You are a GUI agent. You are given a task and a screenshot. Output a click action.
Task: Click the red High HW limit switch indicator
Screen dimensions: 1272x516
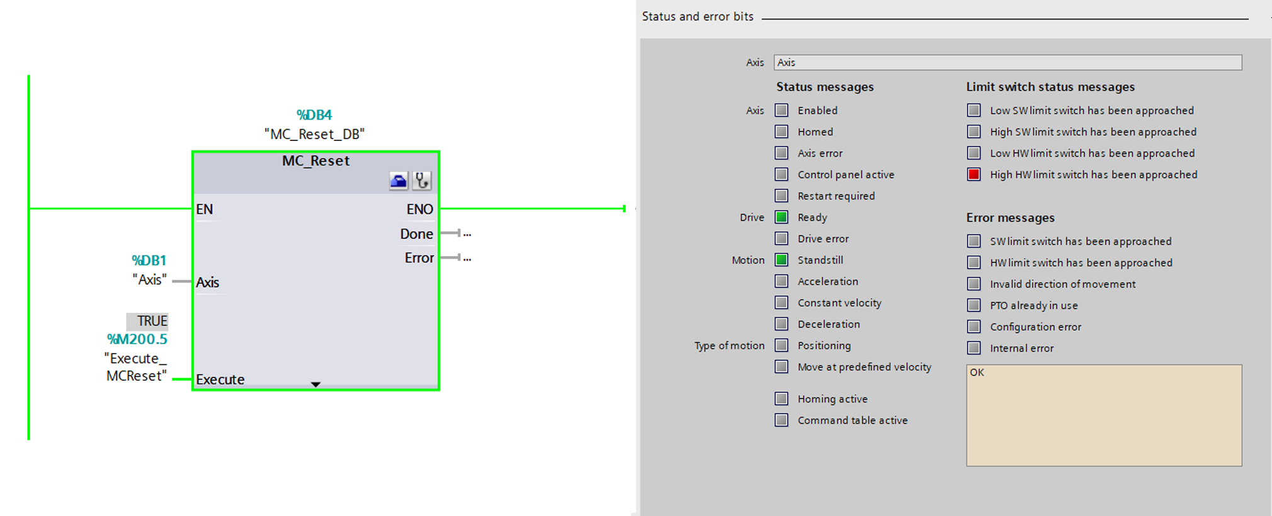974,174
